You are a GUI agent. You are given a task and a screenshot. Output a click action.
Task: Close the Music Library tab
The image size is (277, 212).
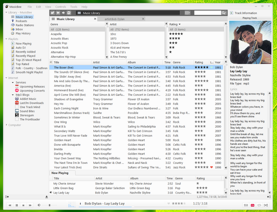pos(95,19)
